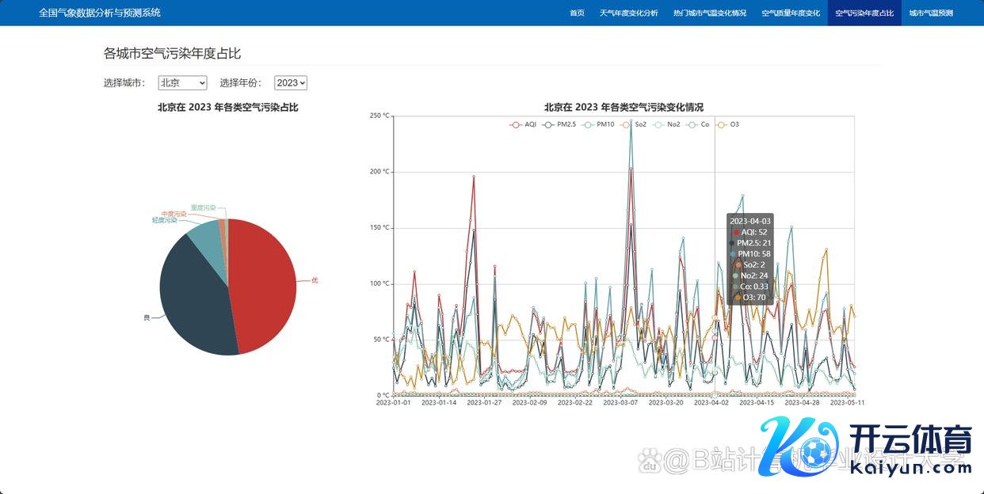Go to 首页 in the navigation bar
The width and height of the screenshot is (984, 494).
tap(577, 13)
